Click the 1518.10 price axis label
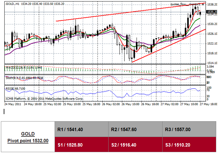This screenshot has height=154, width=219. point(212,53)
